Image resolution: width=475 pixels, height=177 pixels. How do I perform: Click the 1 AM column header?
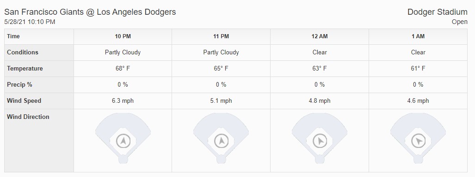pyautogui.click(x=418, y=36)
